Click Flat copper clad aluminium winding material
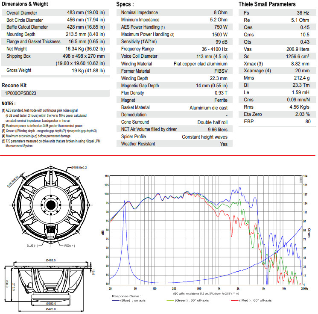The height and width of the screenshot is (314, 318). point(200,64)
